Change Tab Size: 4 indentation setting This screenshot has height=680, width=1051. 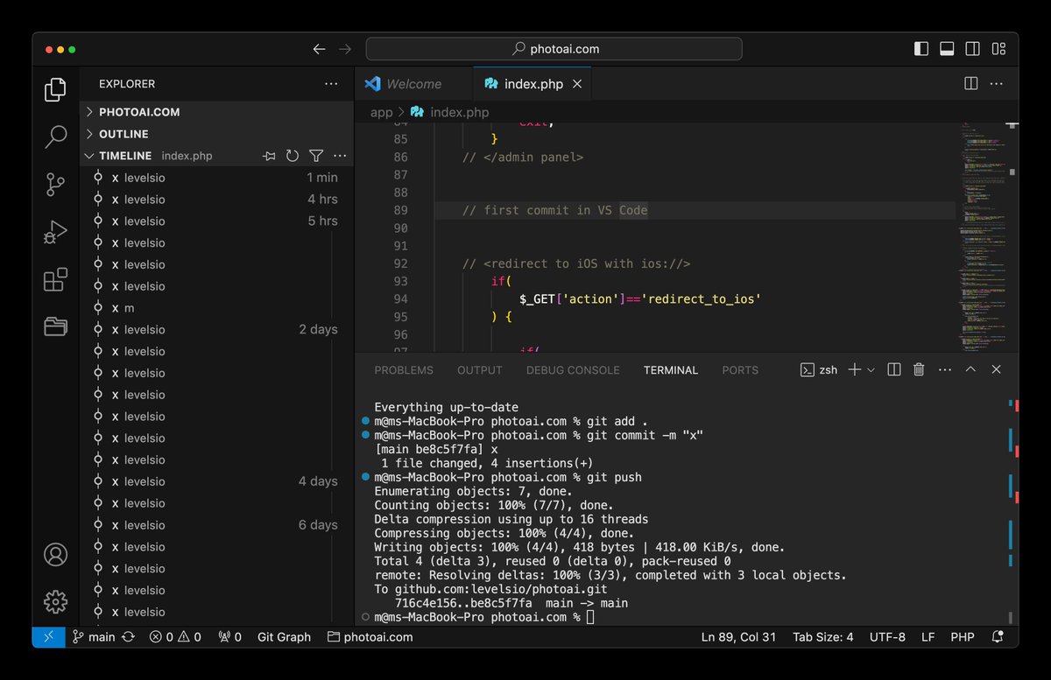822,637
